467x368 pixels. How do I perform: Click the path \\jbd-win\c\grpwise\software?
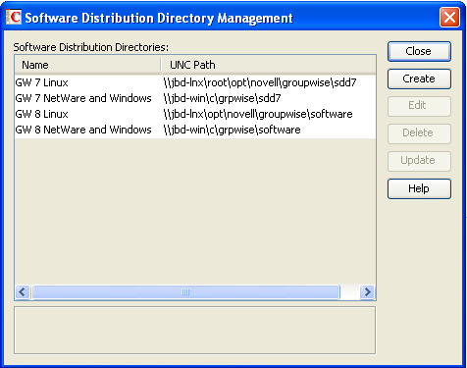[233, 130]
